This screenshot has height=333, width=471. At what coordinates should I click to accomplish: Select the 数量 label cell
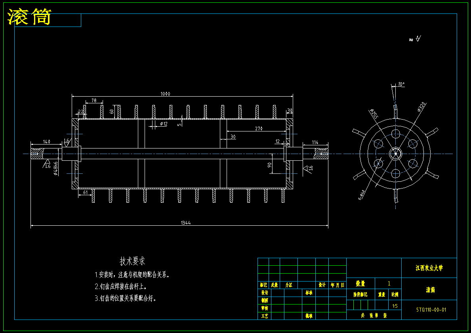click(x=360, y=284)
